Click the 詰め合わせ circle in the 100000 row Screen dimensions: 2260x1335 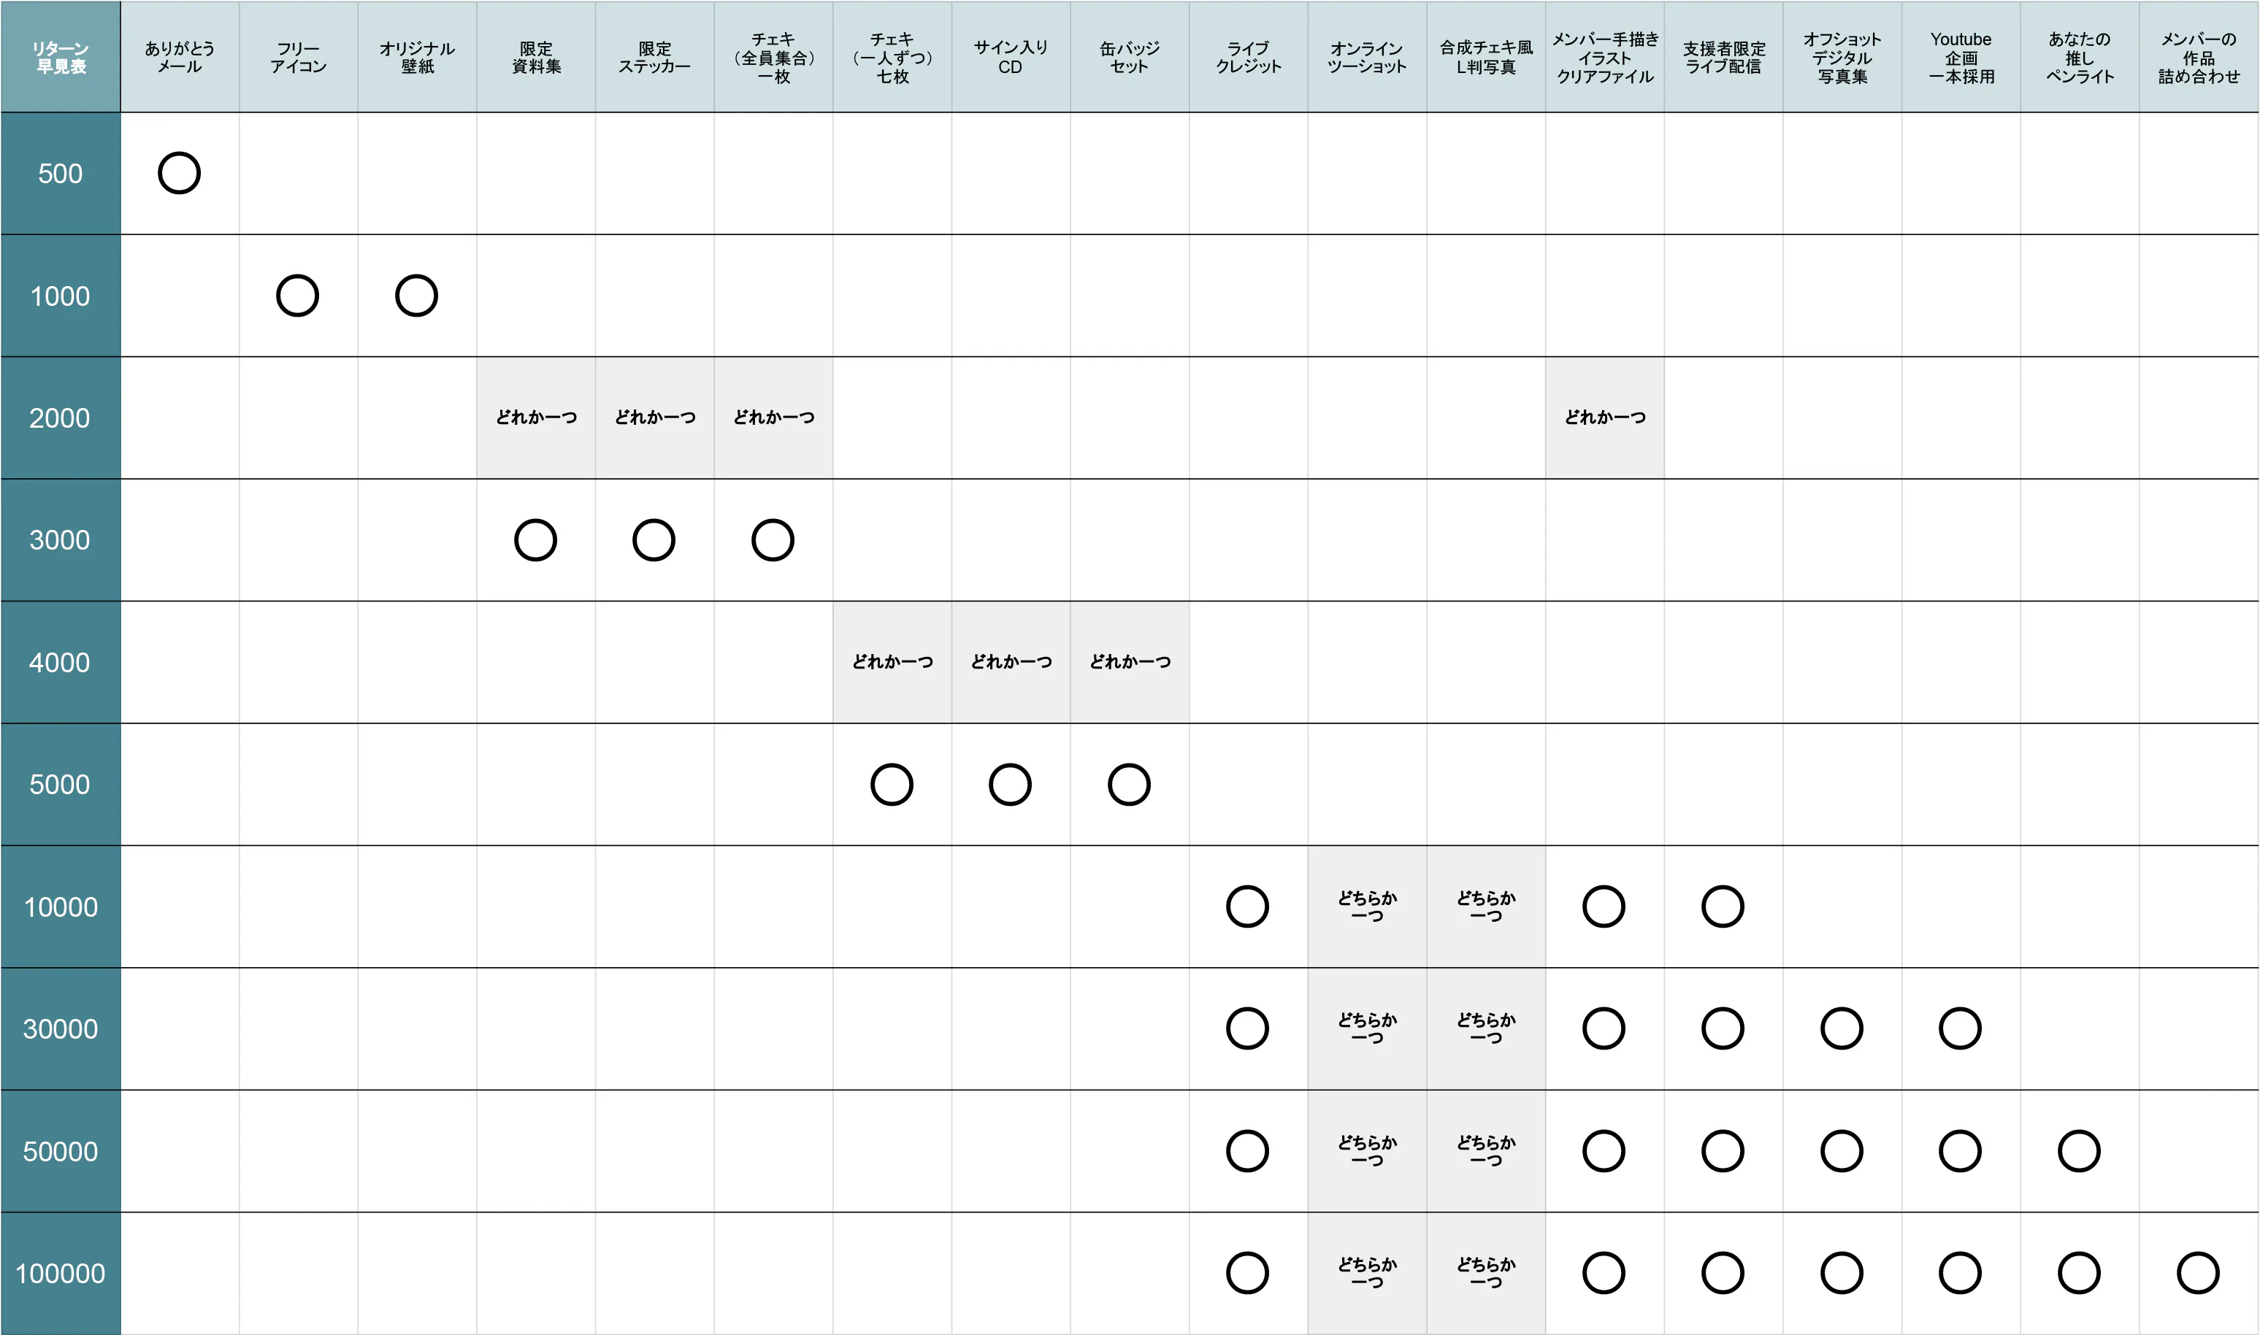click(2198, 1273)
